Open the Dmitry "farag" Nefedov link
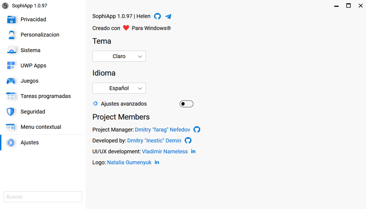The height and width of the screenshot is (209, 366). [163, 129]
